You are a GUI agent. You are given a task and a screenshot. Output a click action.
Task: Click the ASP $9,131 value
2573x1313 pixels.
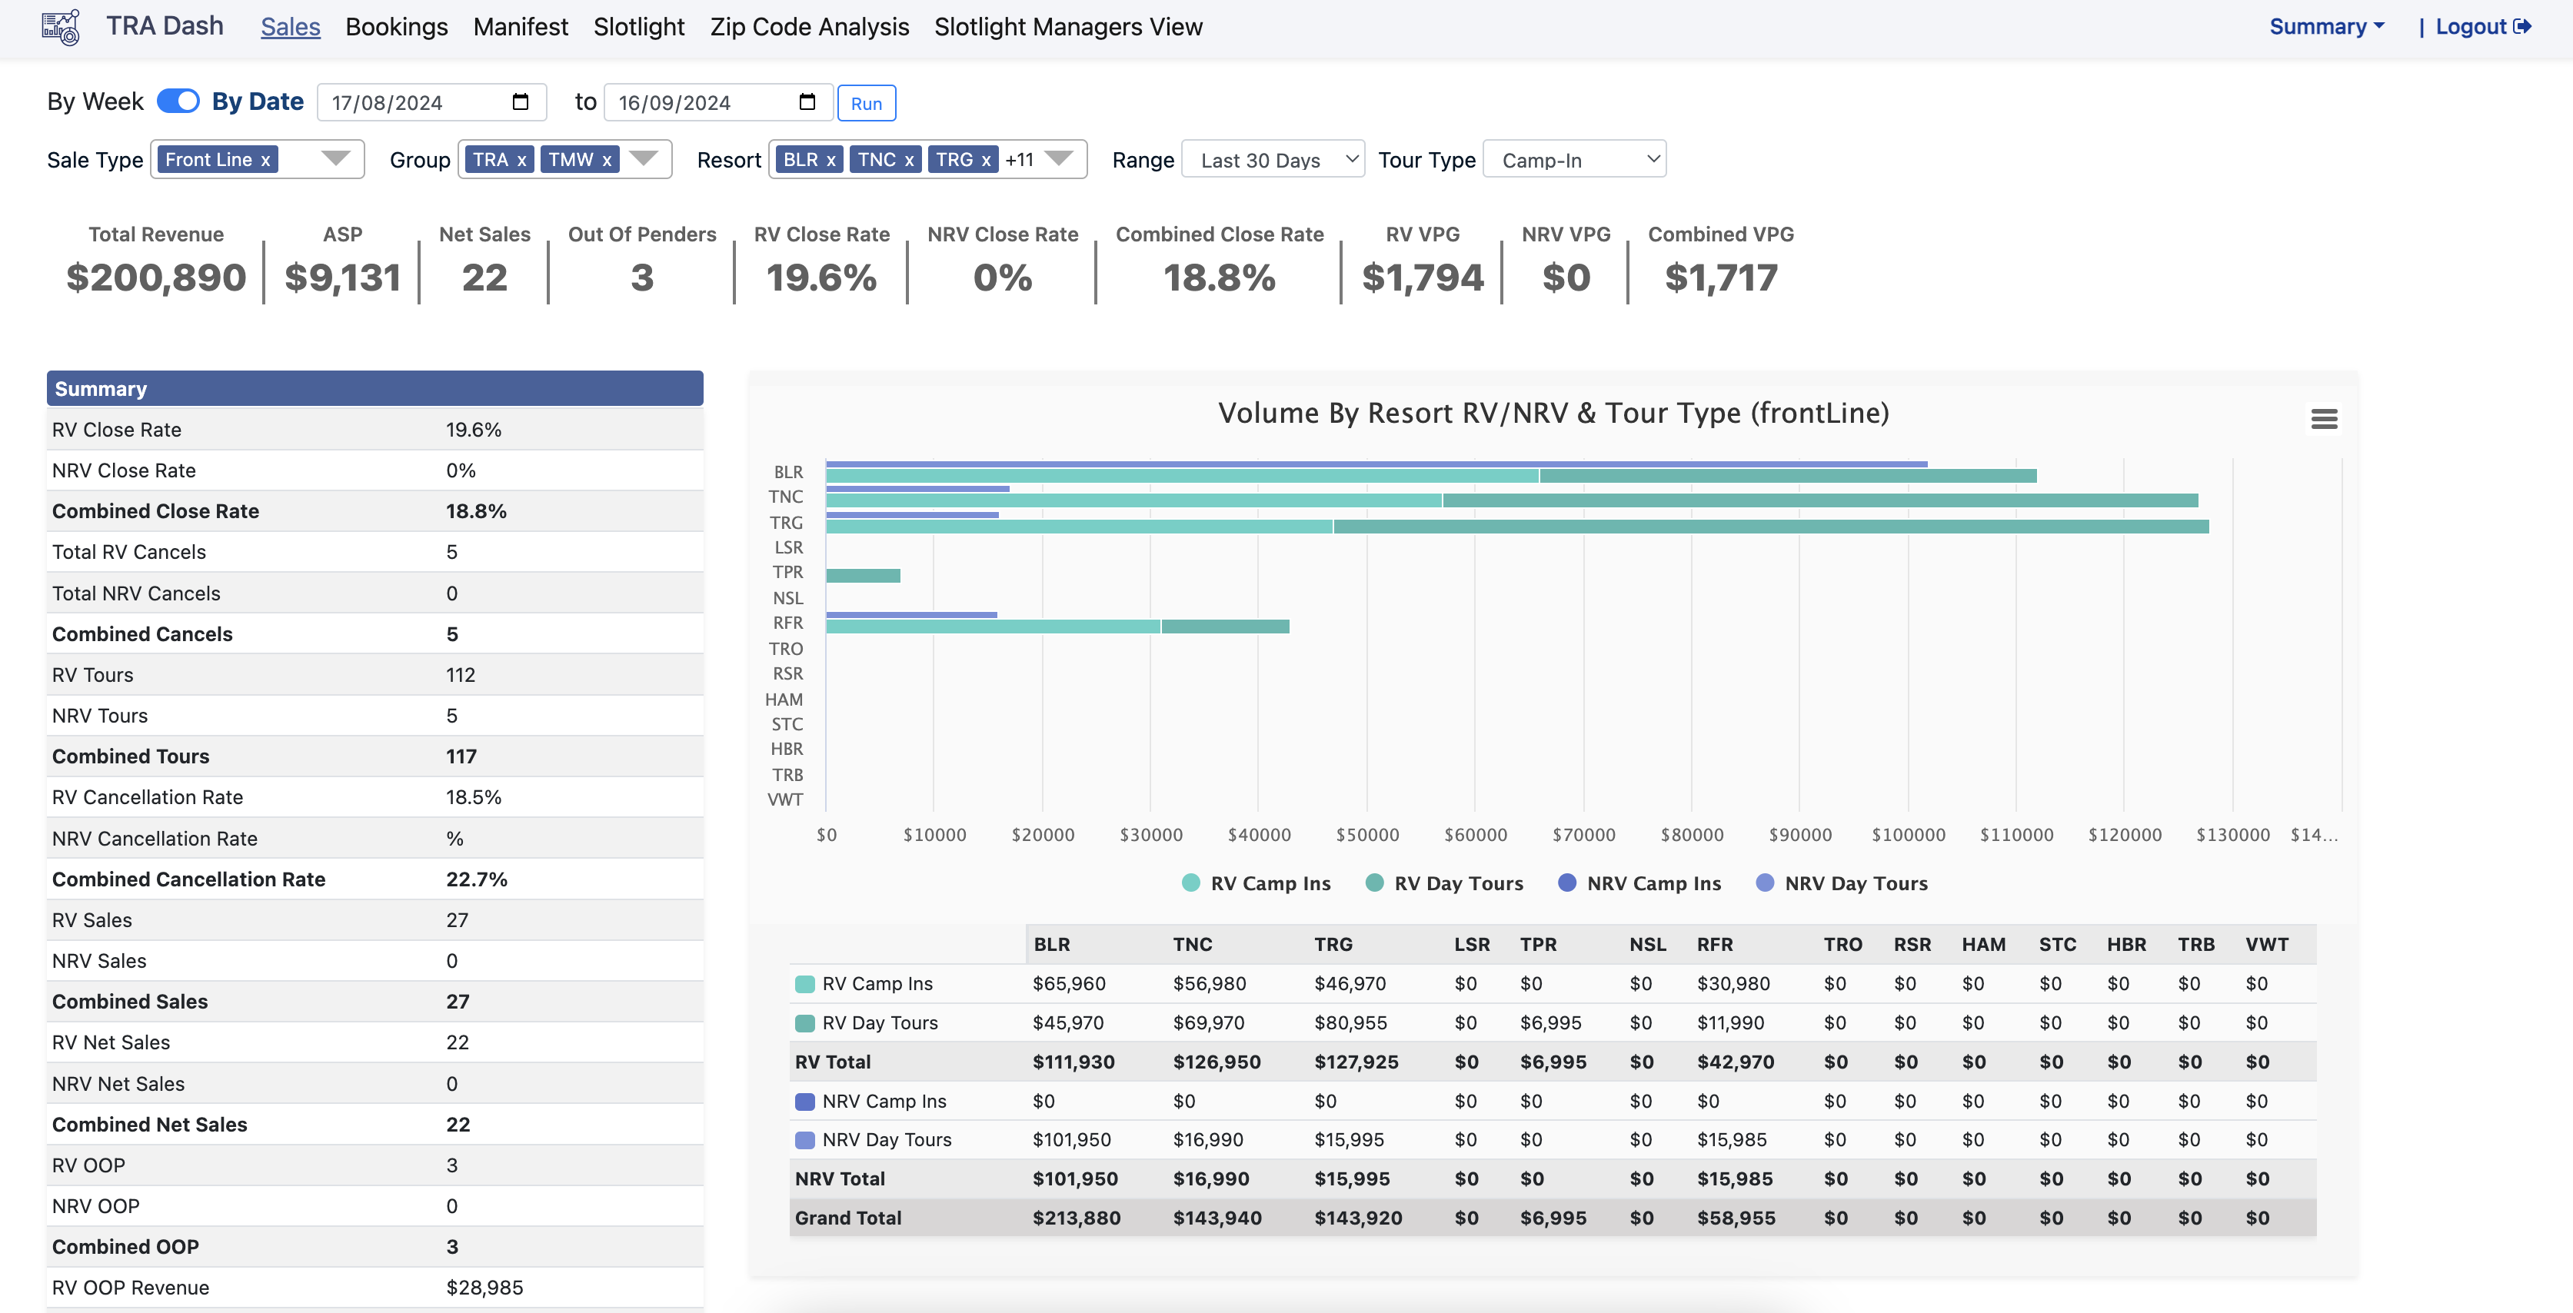coord(343,278)
